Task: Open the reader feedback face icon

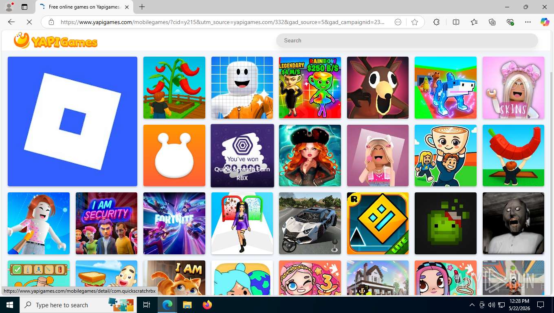Action: point(398,22)
